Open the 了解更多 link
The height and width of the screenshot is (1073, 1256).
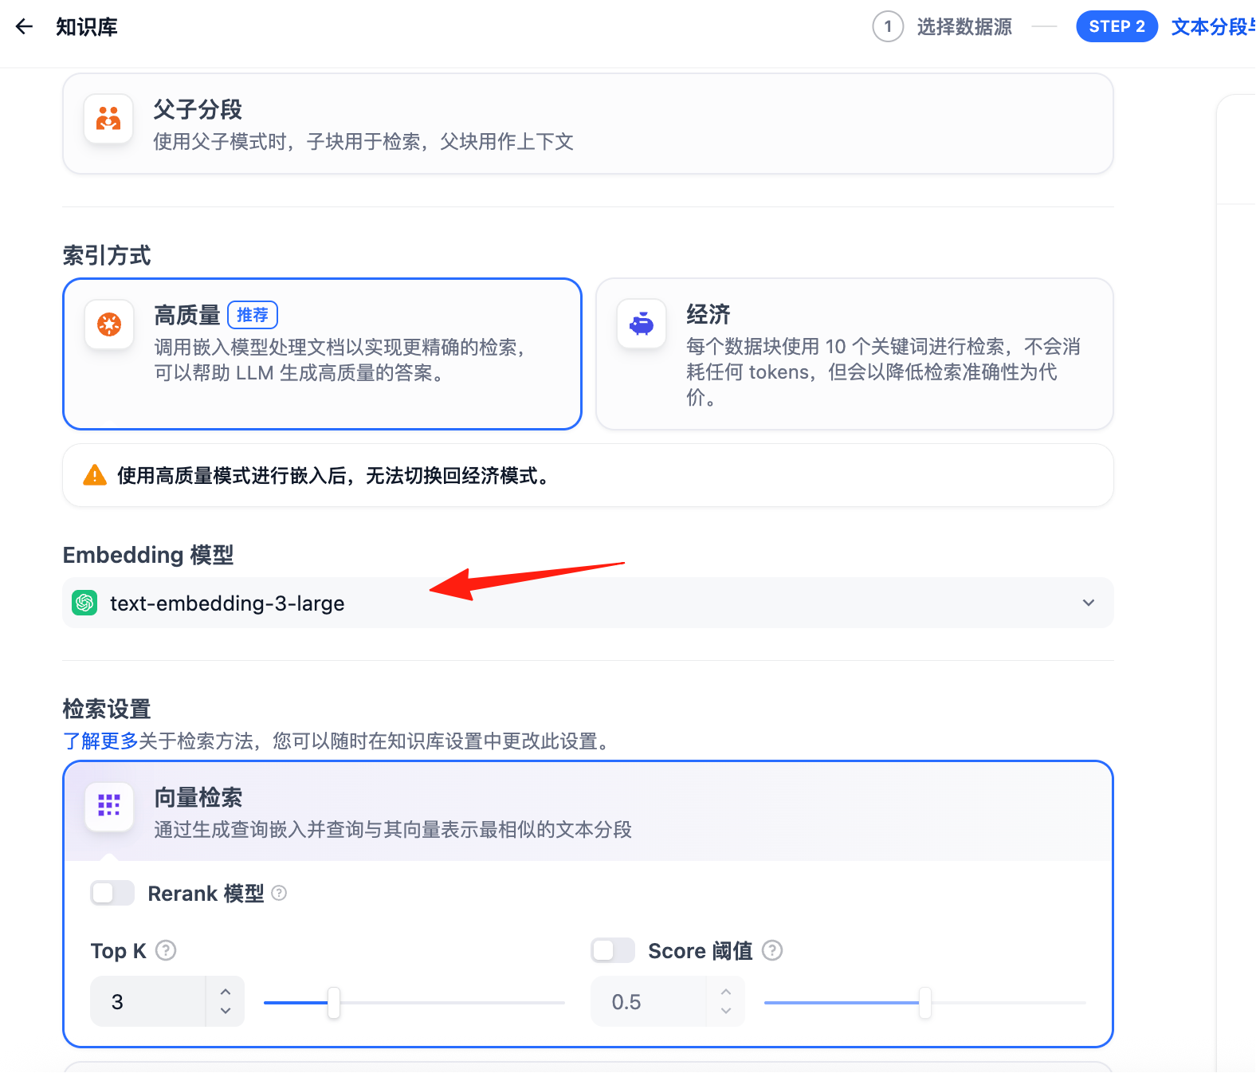pos(100,741)
